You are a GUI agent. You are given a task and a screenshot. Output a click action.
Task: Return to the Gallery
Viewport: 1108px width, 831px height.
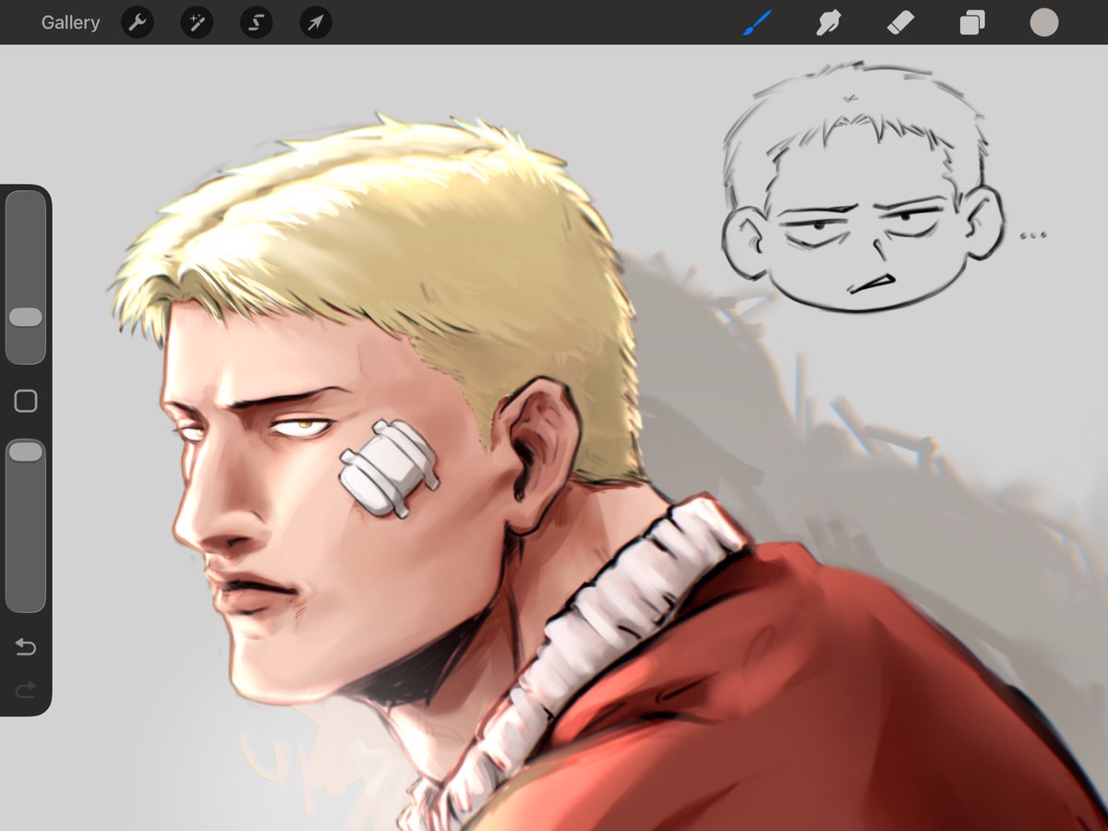[70, 23]
